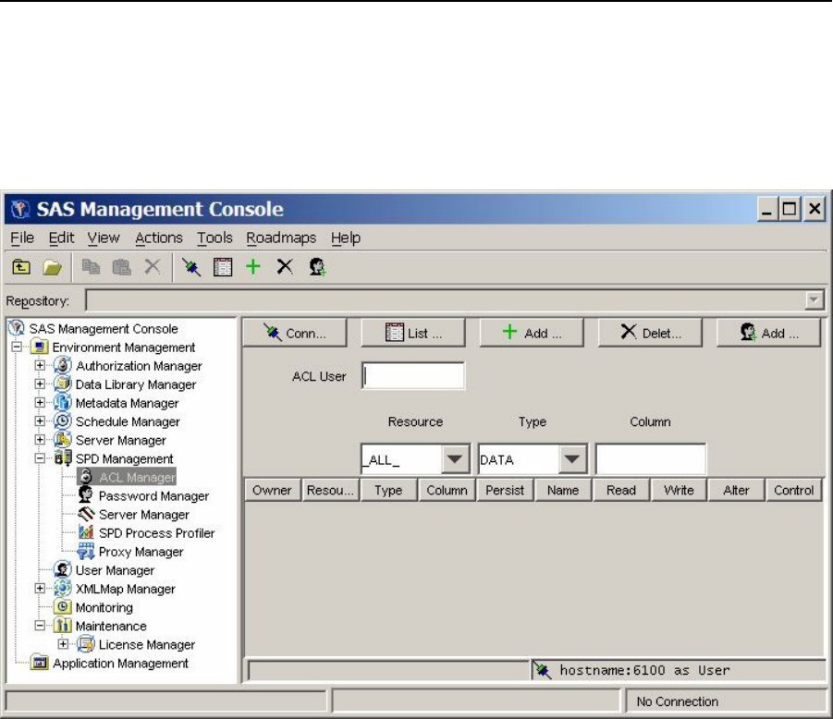Click the Application Management icon

pos(40,663)
